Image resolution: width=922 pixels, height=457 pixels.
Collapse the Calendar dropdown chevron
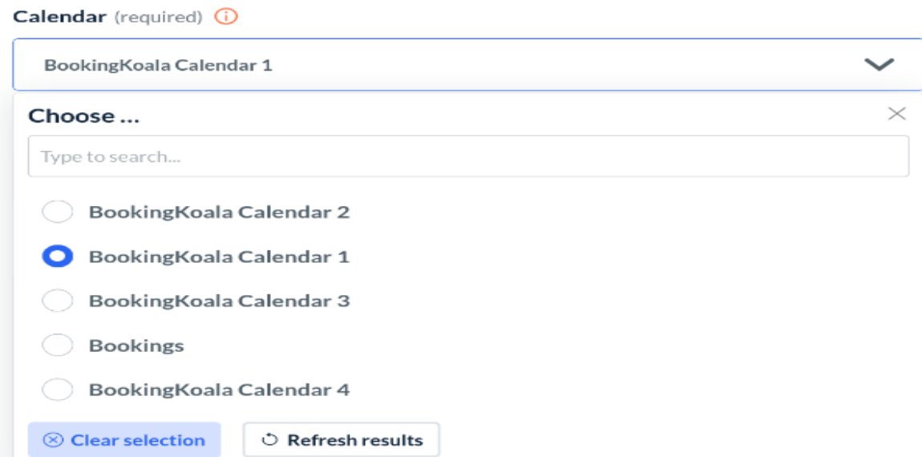pyautogui.click(x=879, y=65)
